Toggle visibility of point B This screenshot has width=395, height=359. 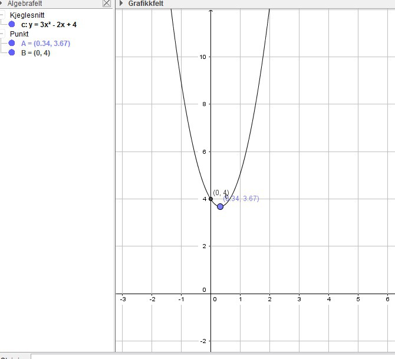12,52
